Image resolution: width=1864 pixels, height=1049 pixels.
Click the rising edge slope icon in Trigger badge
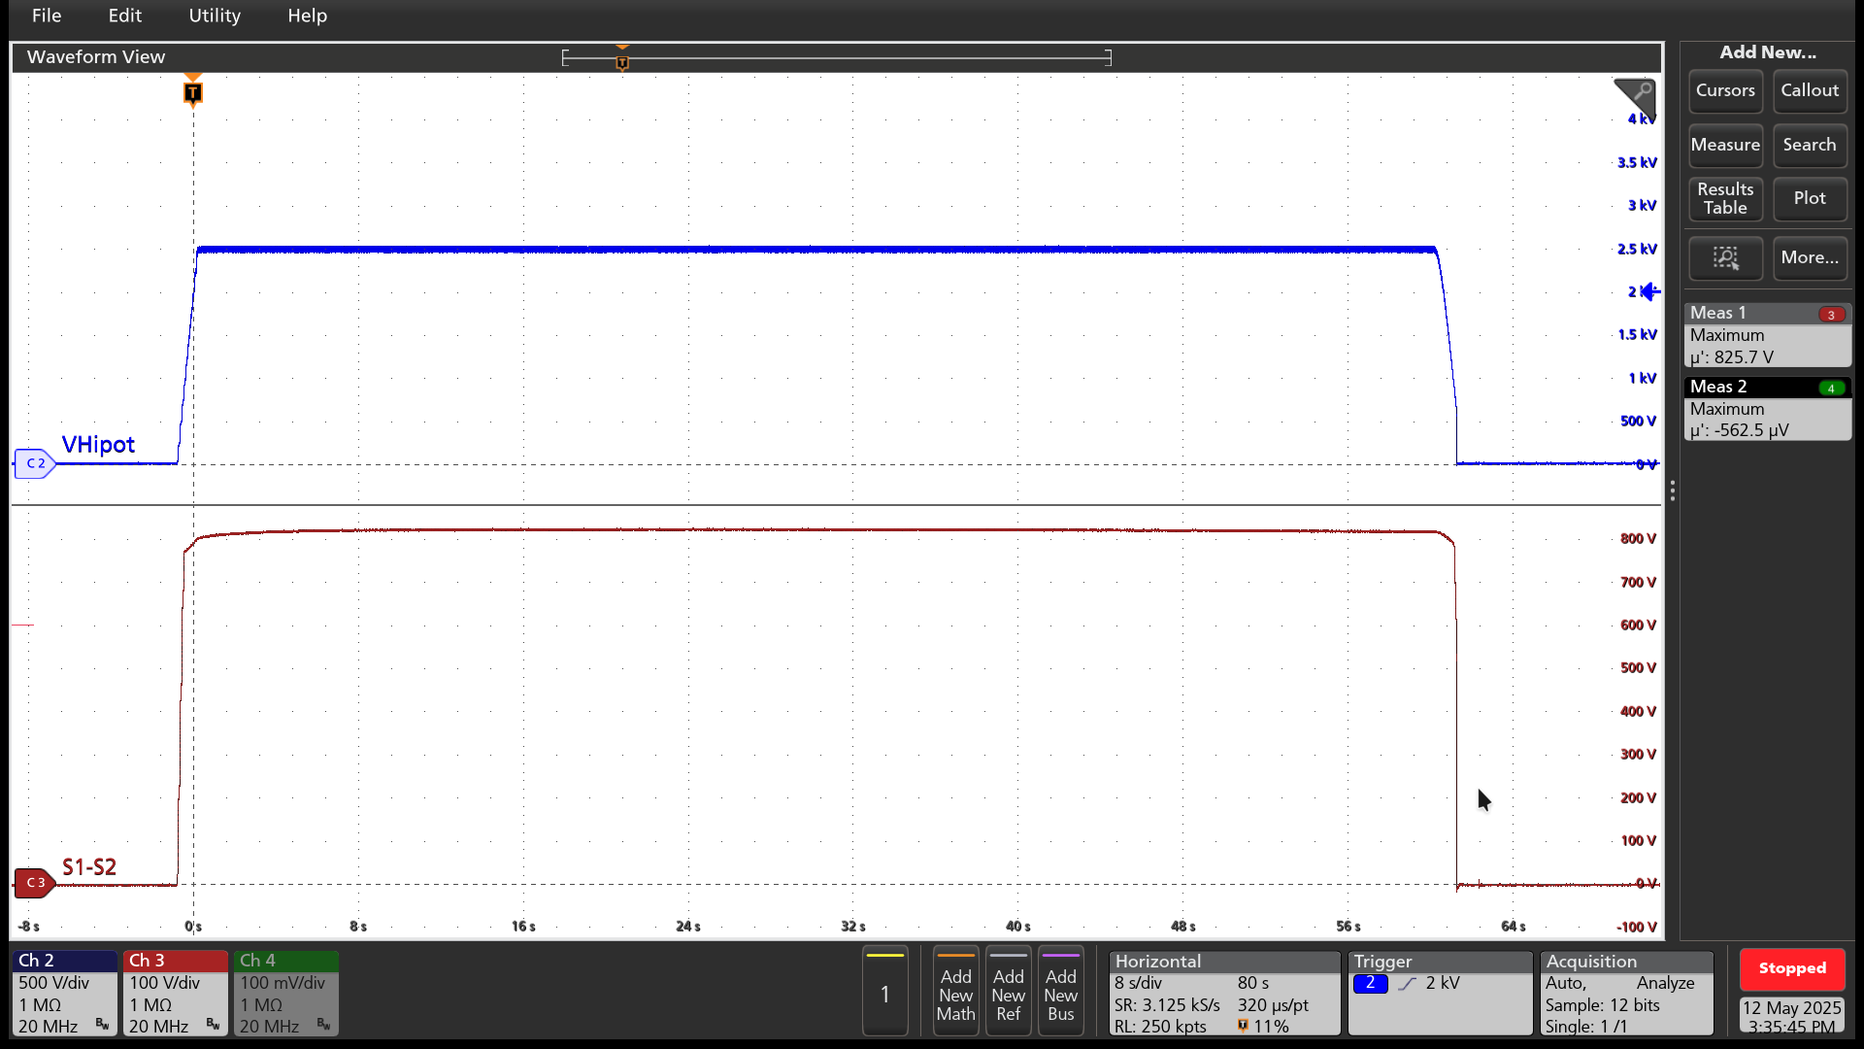pyautogui.click(x=1409, y=983)
